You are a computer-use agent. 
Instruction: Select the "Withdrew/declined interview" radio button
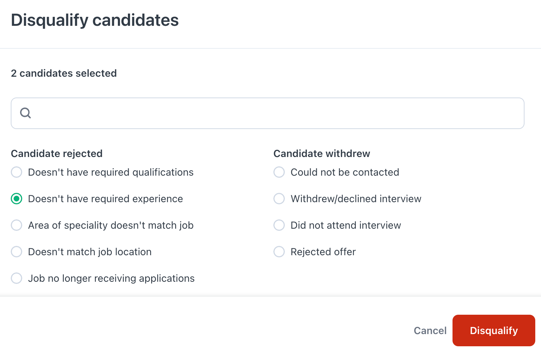coord(279,199)
